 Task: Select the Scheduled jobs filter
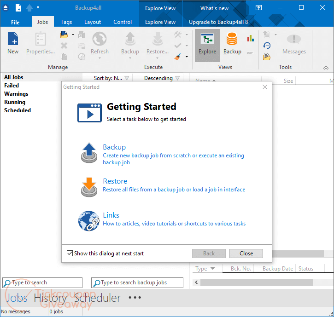pyautogui.click(x=18, y=110)
